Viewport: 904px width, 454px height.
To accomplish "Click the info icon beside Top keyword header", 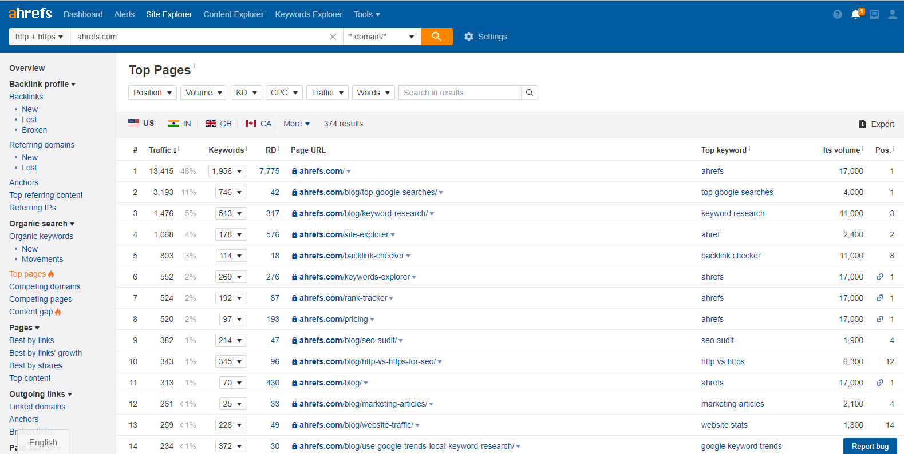I will pos(749,149).
